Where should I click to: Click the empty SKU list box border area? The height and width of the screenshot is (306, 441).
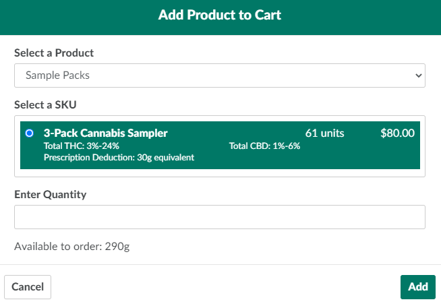[x=220, y=173]
